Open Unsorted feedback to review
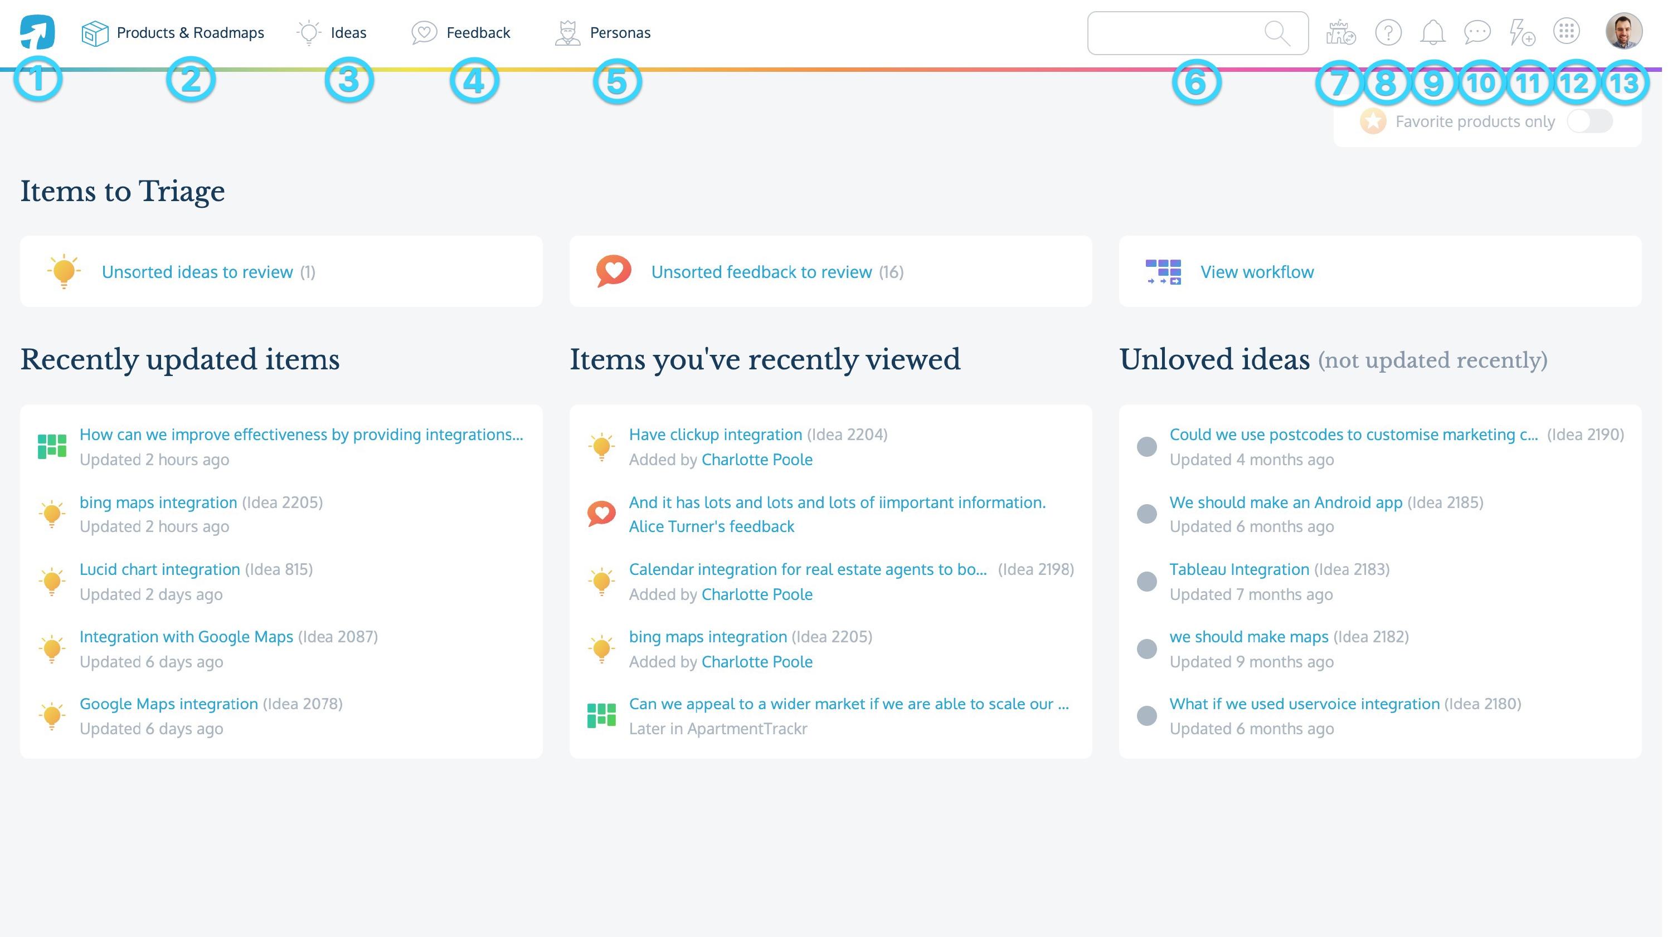The width and height of the screenshot is (1672, 937). click(x=760, y=271)
